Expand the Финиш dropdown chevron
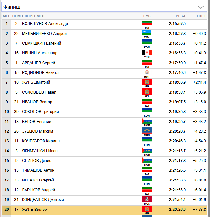 (x=201, y=7)
